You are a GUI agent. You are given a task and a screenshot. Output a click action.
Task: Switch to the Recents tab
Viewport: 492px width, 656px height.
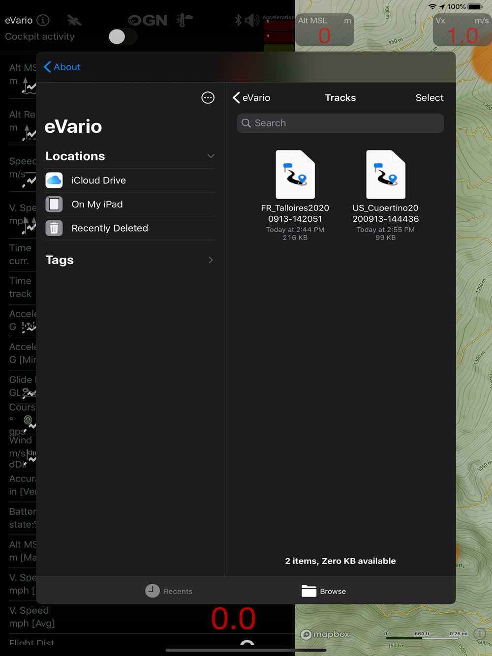169,591
